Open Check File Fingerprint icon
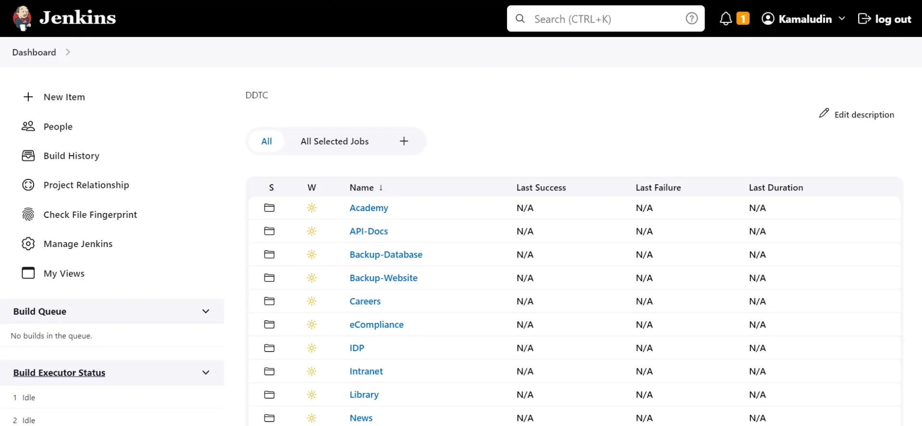This screenshot has width=922, height=426. [28, 214]
